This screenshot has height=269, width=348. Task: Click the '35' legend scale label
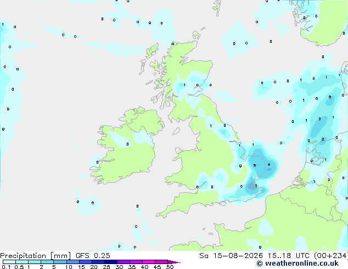coord(132,267)
